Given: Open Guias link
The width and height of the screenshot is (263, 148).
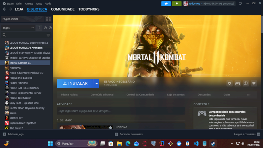Looking at the screenshot, I should click(227, 95).
